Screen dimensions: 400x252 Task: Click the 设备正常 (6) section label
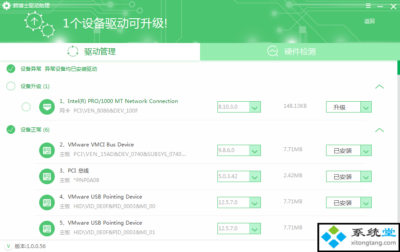(x=35, y=130)
